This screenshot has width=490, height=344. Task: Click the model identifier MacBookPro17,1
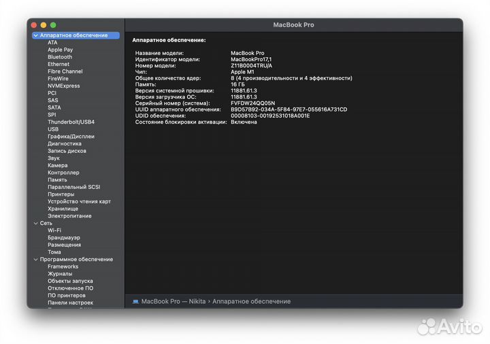(x=251, y=59)
